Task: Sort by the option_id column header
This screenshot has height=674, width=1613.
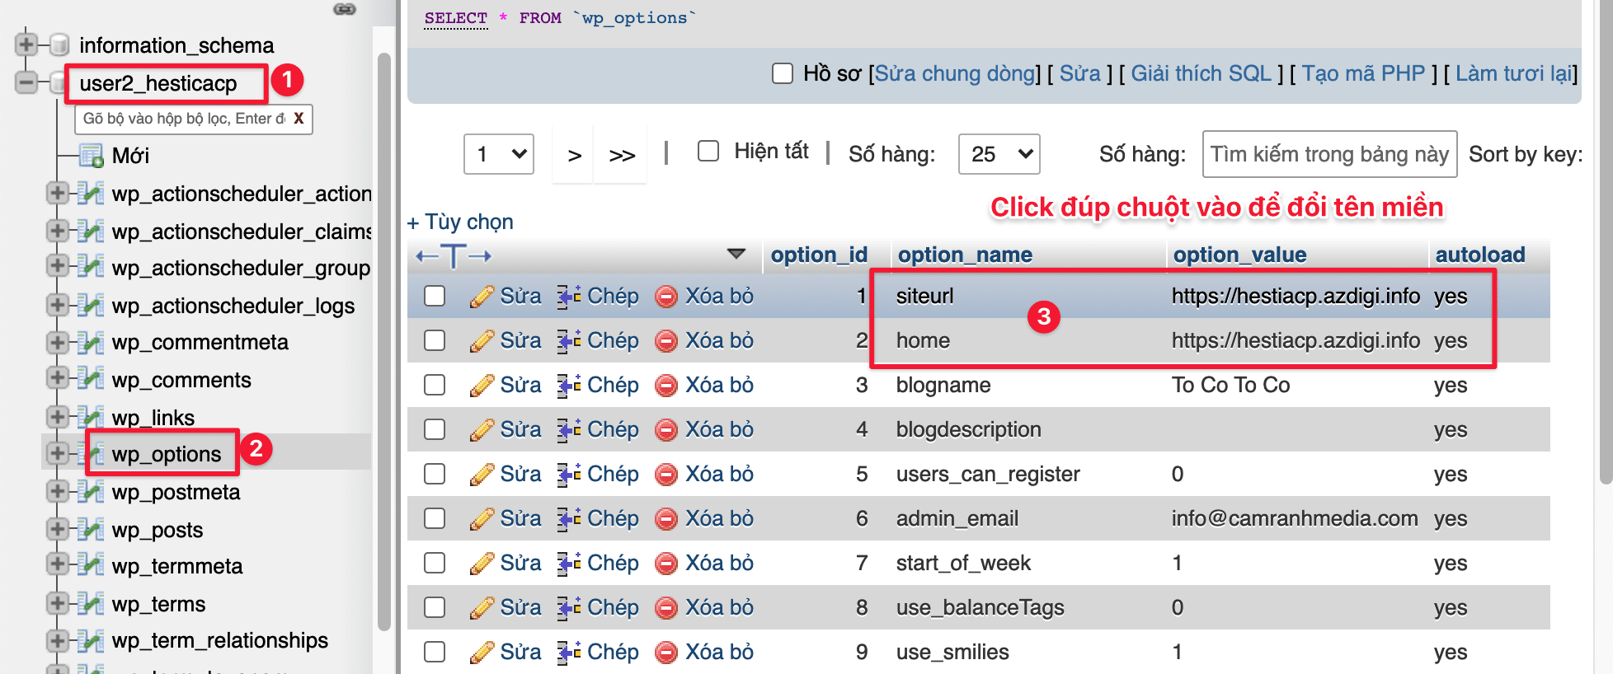Action: [x=818, y=255]
